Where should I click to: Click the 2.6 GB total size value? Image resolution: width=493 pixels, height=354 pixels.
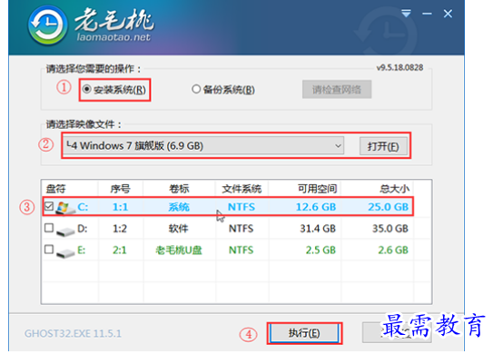coord(393,250)
